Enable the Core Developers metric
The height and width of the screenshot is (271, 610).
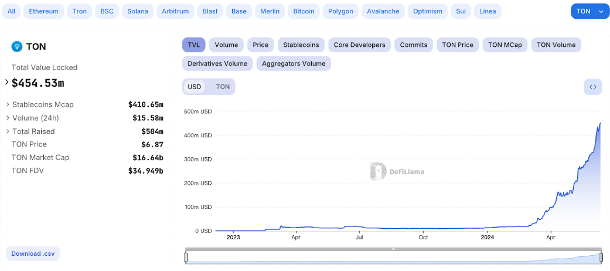(359, 45)
